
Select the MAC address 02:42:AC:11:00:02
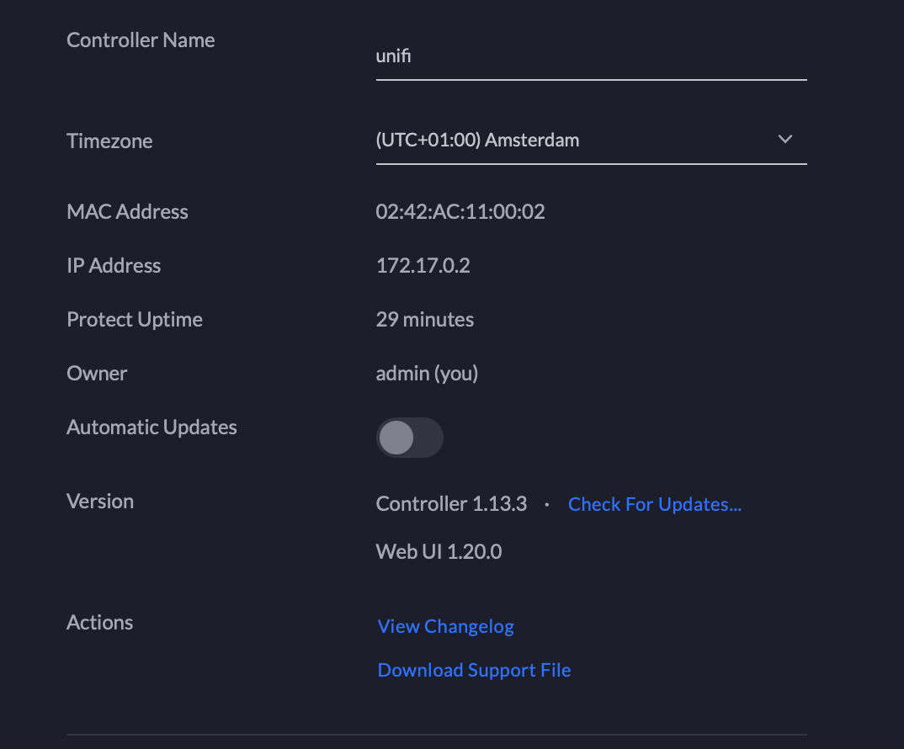[460, 211]
